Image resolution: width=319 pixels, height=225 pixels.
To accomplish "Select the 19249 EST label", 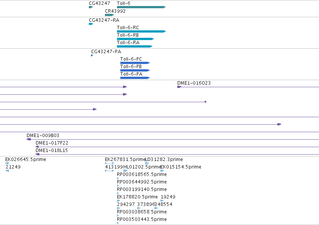I will (x=168, y=197).
